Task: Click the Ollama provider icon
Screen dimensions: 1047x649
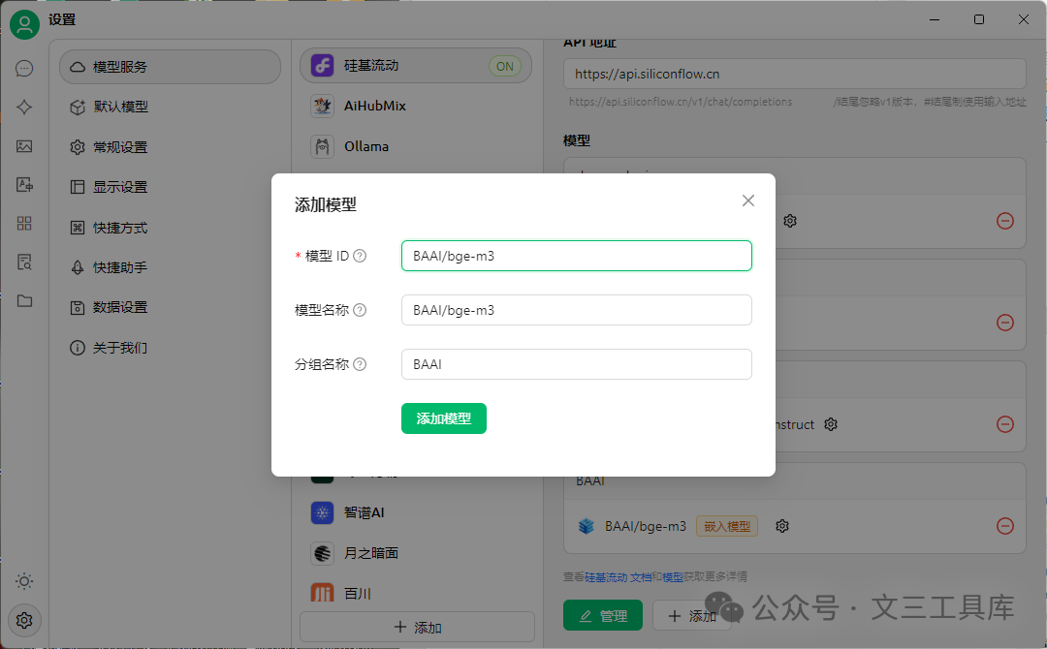Action: pyautogui.click(x=323, y=146)
